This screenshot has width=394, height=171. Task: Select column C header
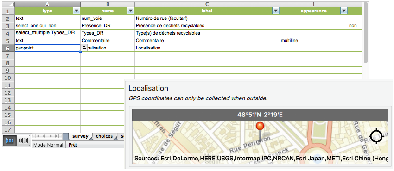click(x=207, y=4)
